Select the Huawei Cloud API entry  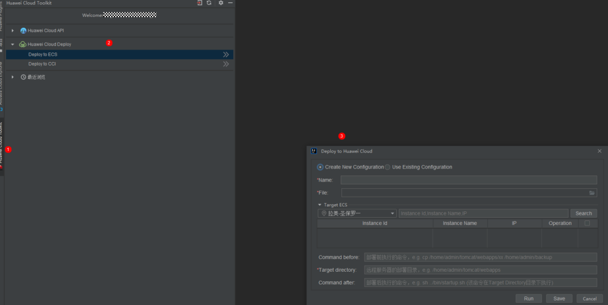point(46,30)
